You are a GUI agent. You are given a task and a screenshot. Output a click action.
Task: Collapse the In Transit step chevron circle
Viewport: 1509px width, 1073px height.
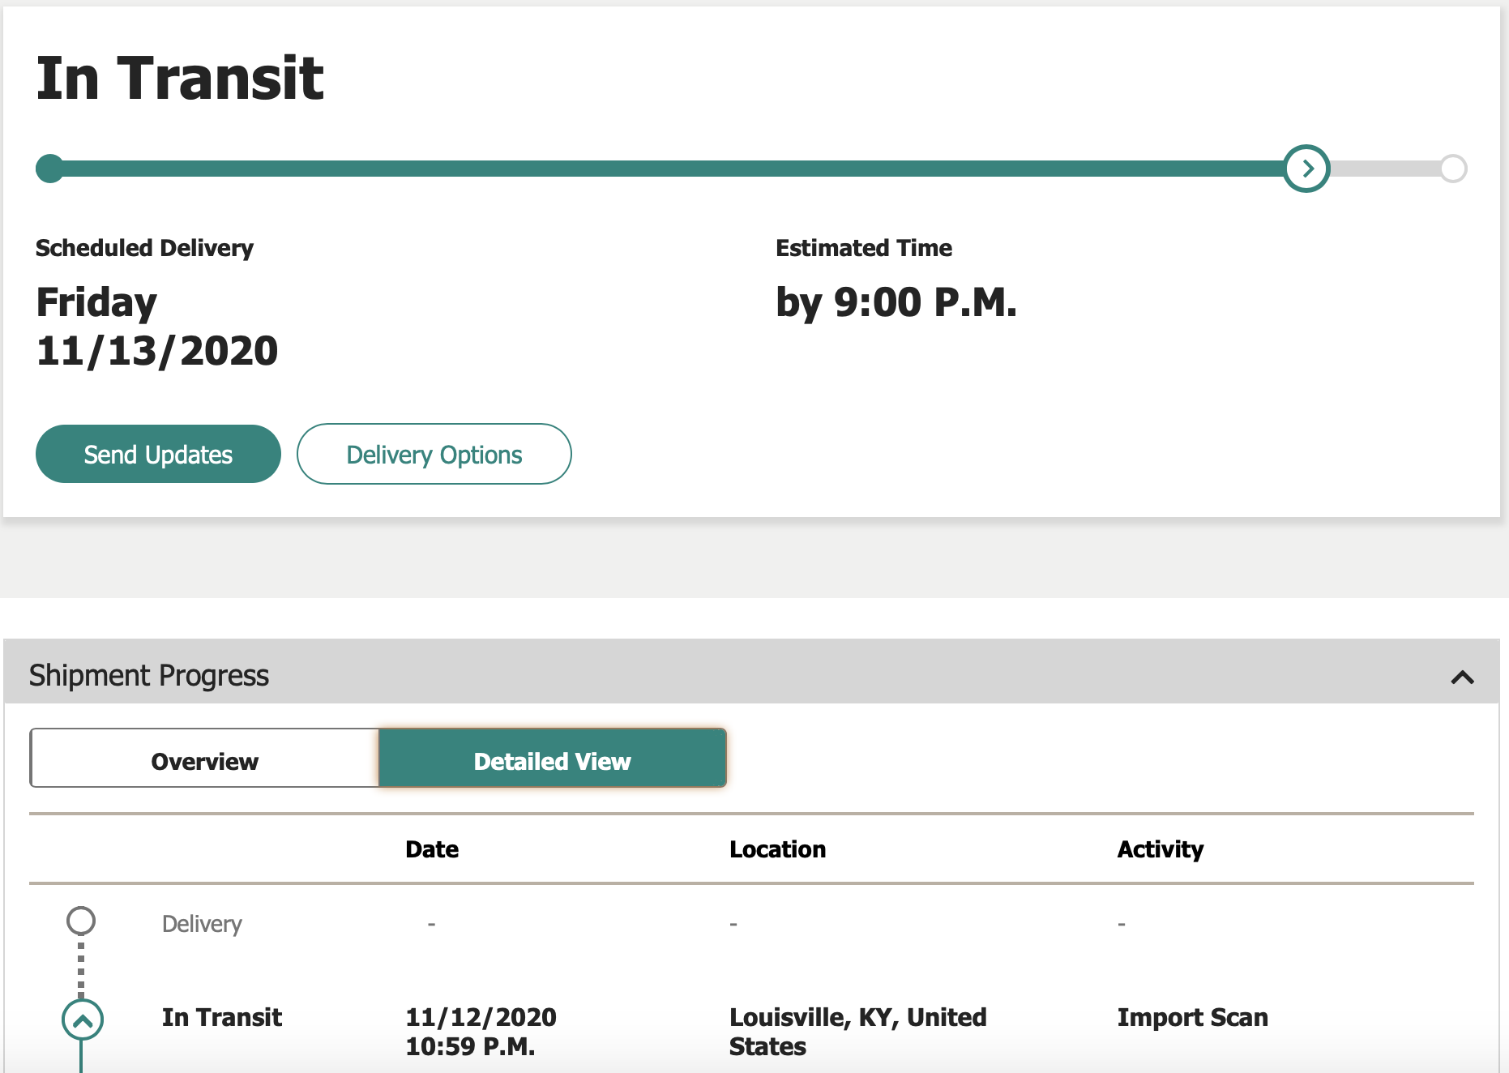click(83, 1020)
